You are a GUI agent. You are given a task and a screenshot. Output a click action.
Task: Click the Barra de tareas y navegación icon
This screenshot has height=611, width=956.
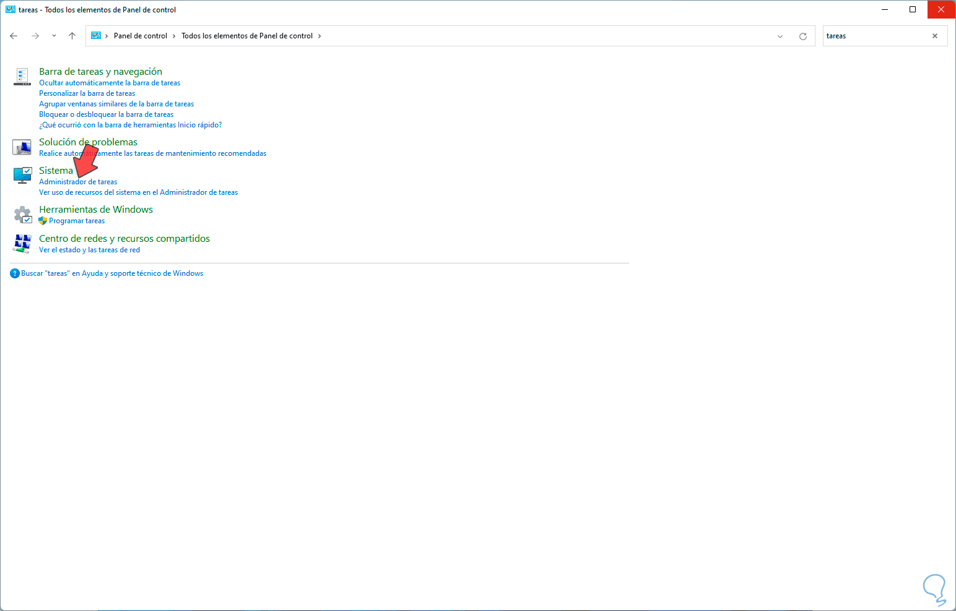(x=22, y=77)
